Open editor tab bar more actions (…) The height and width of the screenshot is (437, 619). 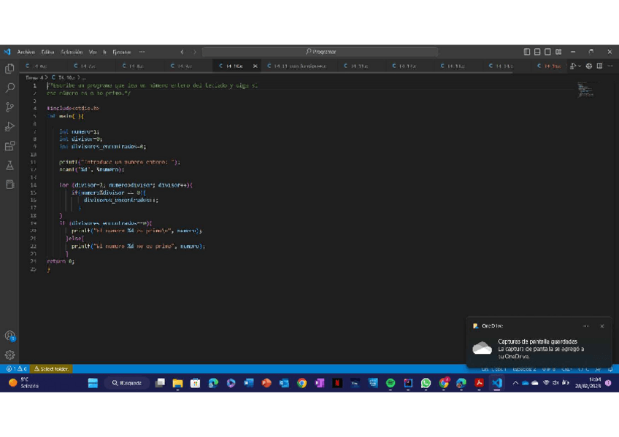click(x=610, y=66)
